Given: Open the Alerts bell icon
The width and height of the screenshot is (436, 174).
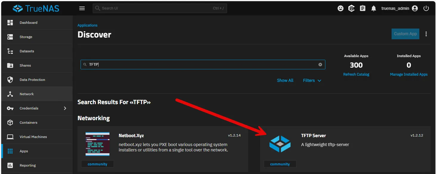Looking at the screenshot, I should tap(374, 8).
